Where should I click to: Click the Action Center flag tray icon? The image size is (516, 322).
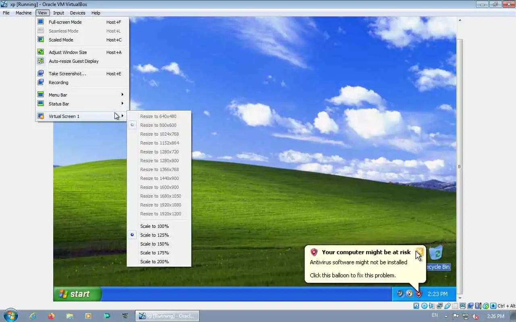(x=456, y=316)
